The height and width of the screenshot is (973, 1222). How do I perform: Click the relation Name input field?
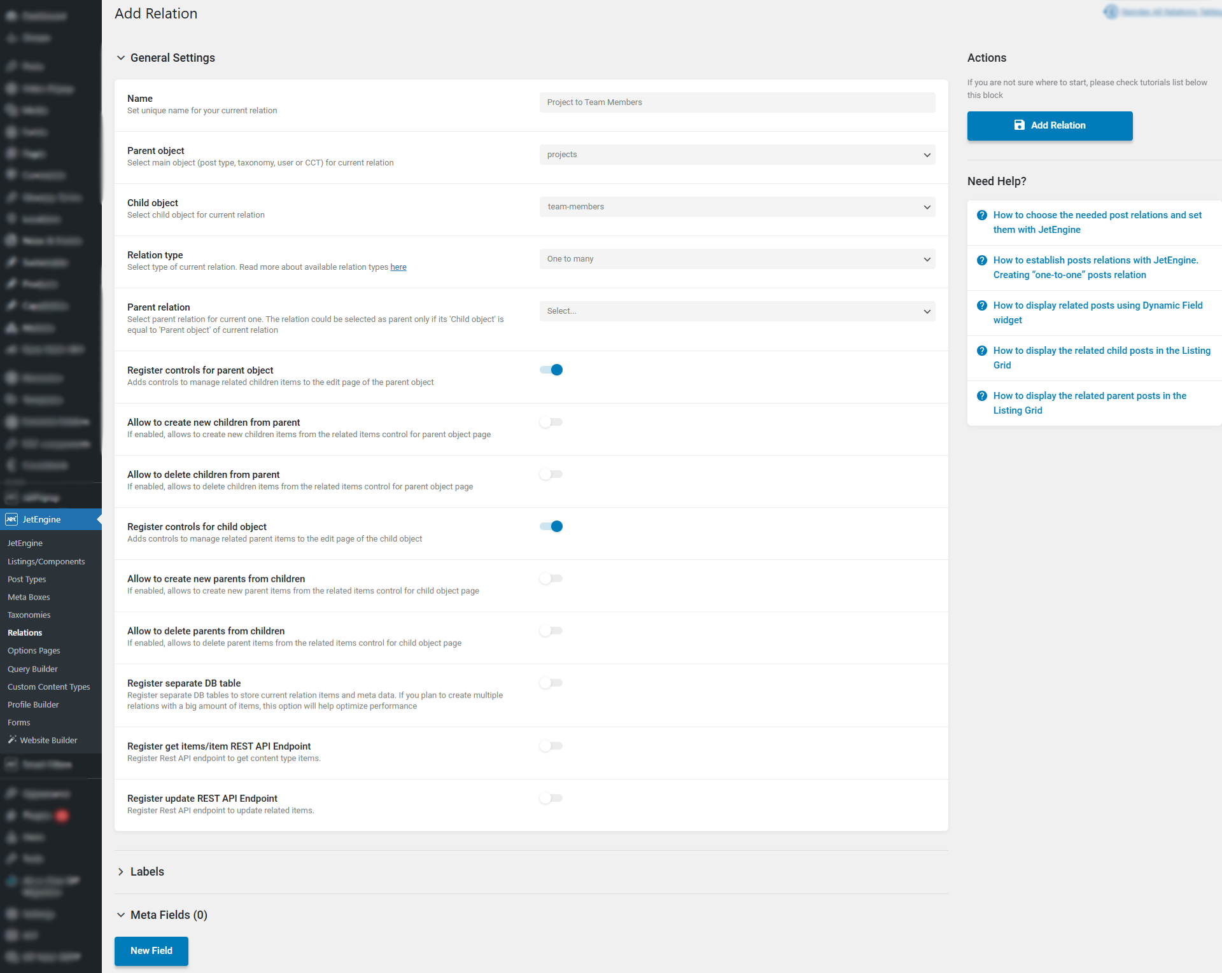point(737,102)
